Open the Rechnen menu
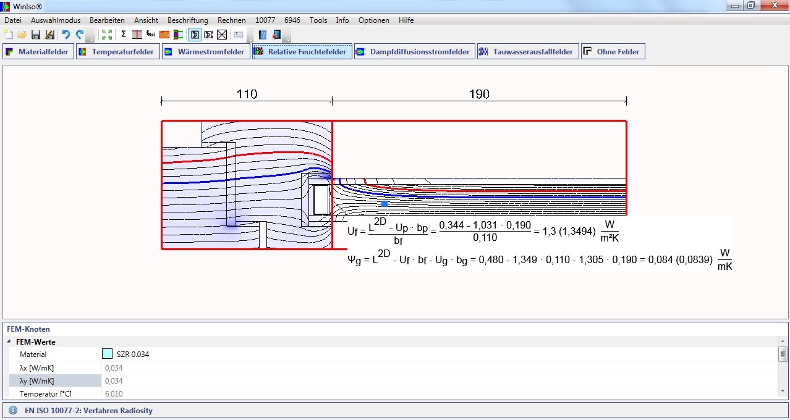This screenshot has height=420, width=790. [x=231, y=20]
